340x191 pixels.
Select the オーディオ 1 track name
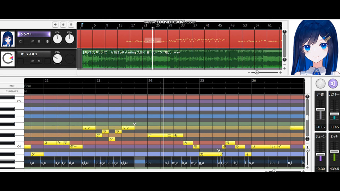point(34,54)
